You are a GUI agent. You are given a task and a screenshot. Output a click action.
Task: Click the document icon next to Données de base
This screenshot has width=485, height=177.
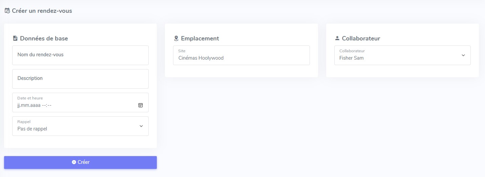15,38
